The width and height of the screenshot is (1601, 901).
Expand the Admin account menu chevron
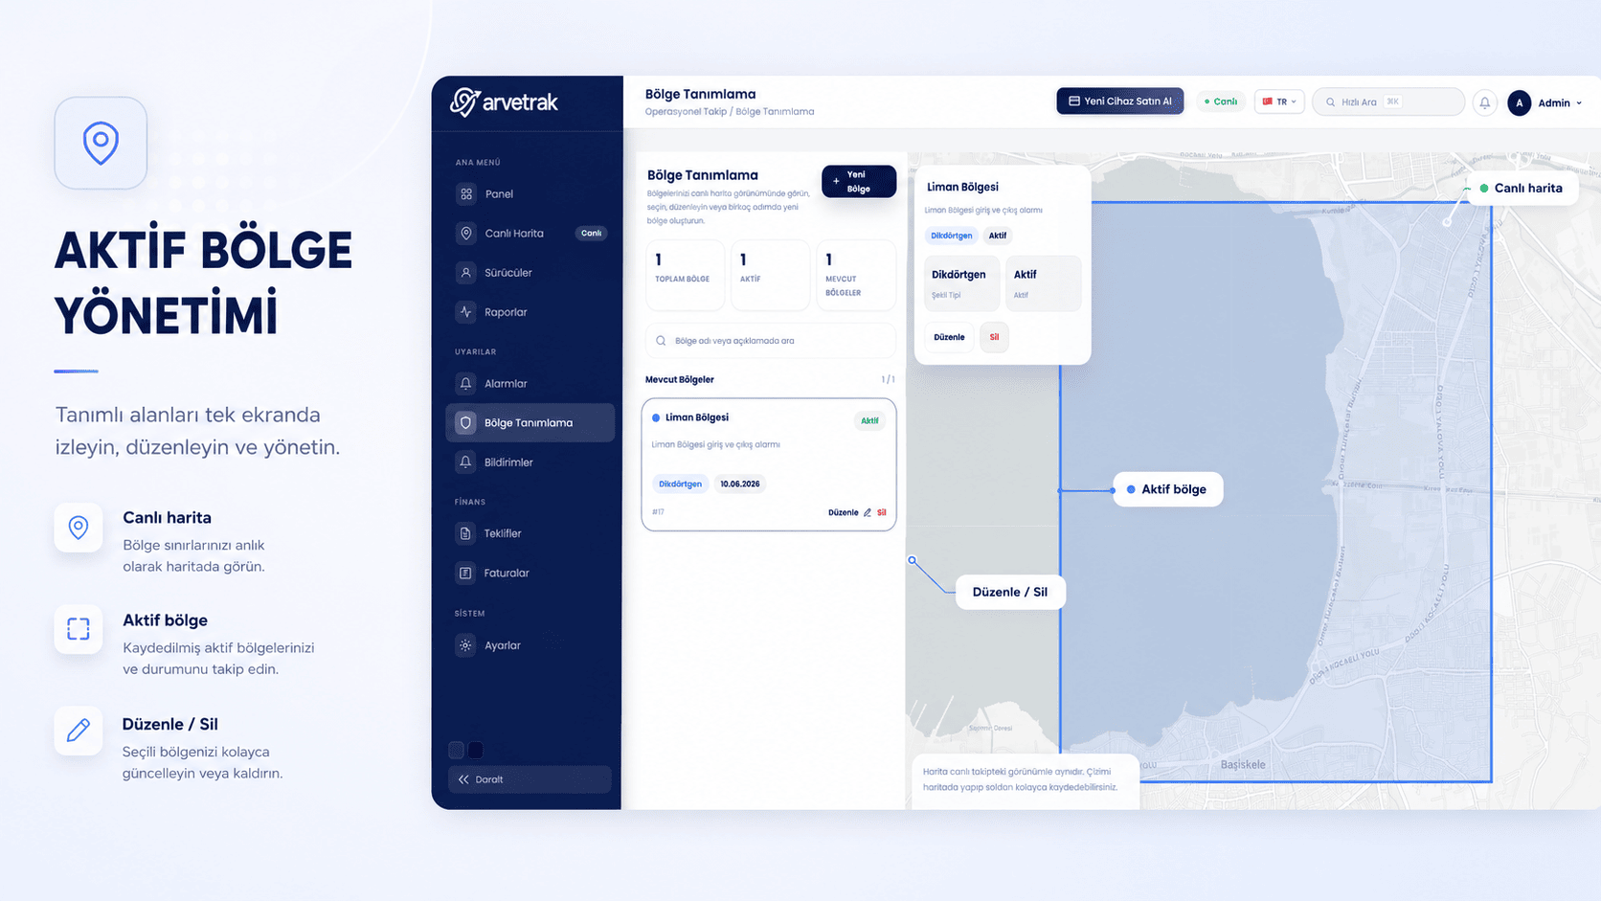point(1579,103)
